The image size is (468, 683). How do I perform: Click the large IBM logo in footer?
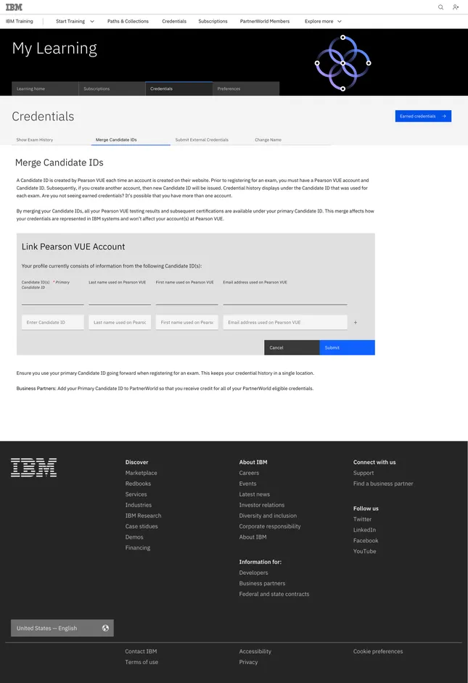point(33,468)
